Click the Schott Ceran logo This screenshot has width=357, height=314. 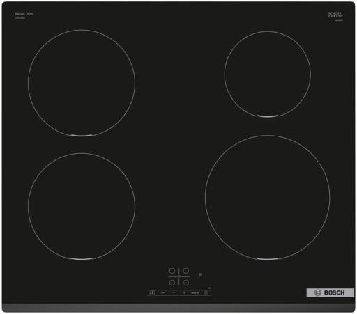coord(335,15)
